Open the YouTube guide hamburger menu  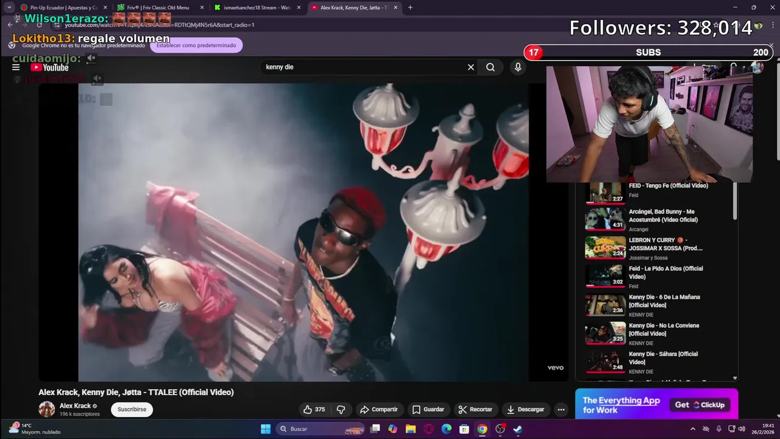click(x=16, y=68)
